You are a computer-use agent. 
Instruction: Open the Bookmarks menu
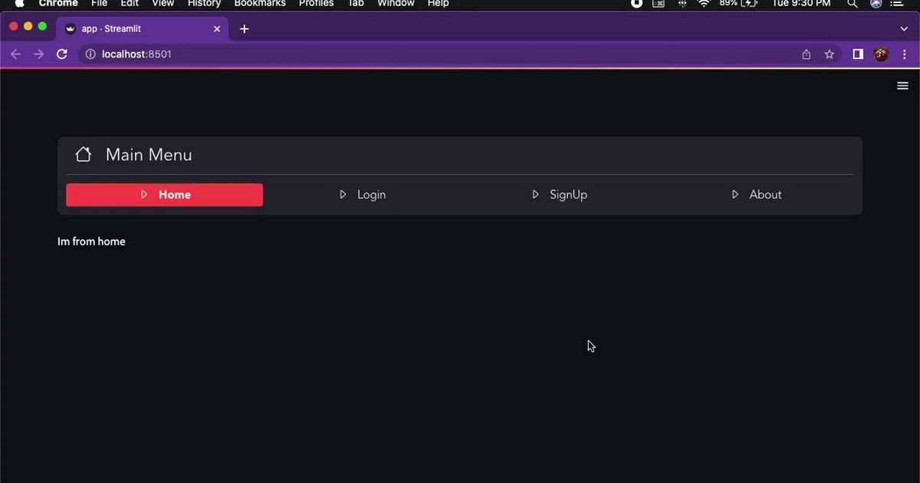(260, 3)
